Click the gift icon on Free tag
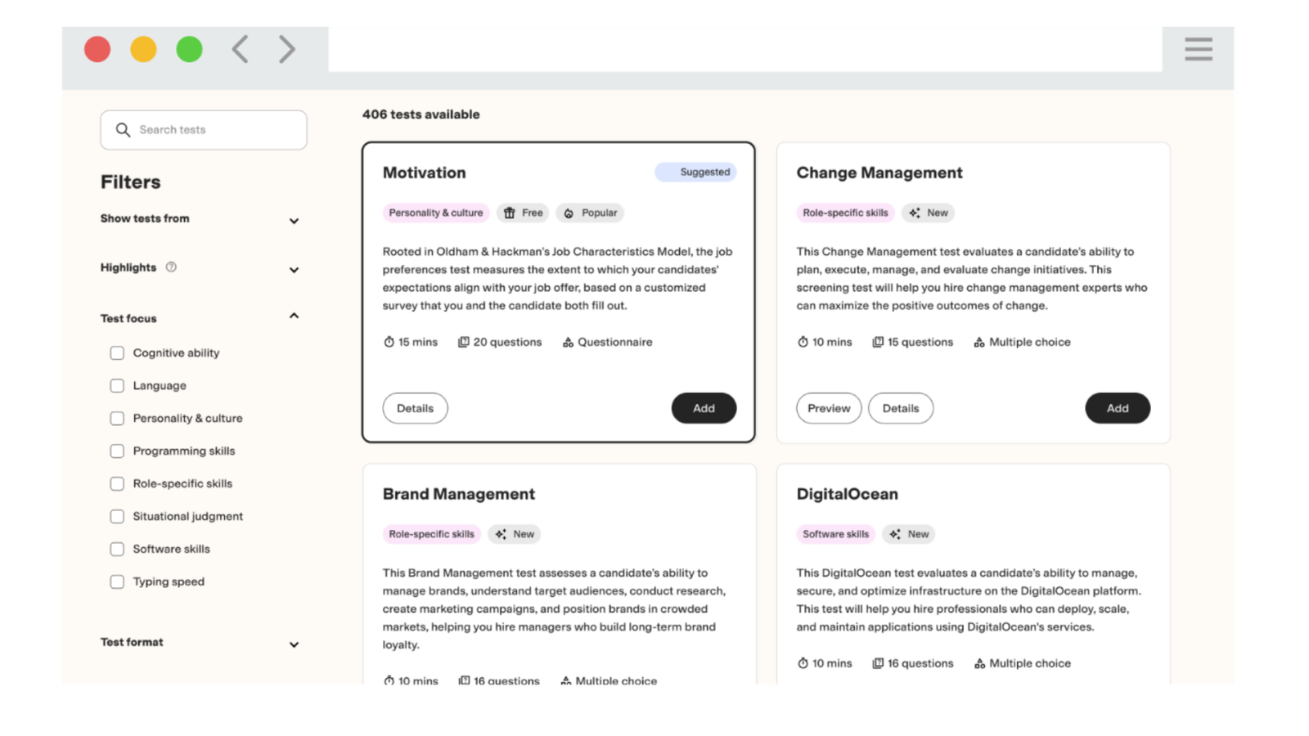This screenshot has width=1309, height=736. [x=509, y=213]
